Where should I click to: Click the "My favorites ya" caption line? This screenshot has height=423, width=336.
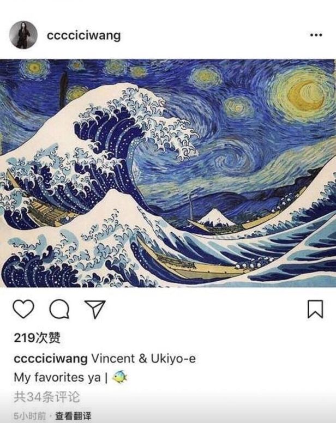tap(57, 377)
